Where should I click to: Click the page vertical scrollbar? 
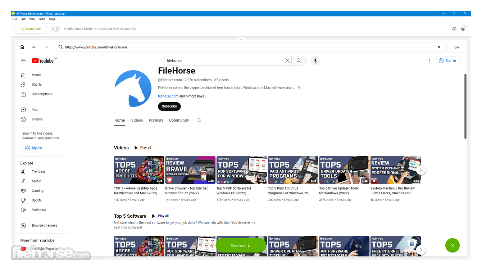coord(465,107)
